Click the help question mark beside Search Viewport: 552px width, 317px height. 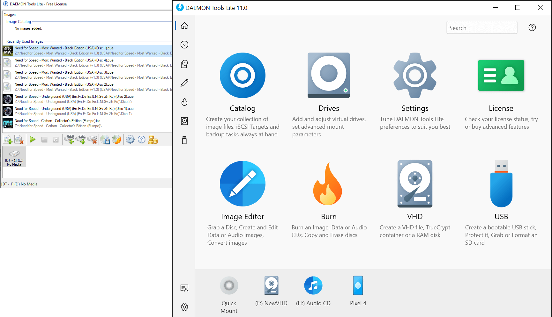(x=532, y=28)
